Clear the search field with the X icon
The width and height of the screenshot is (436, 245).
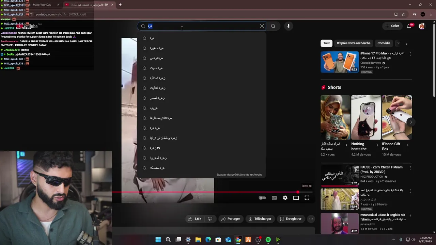pos(262,26)
